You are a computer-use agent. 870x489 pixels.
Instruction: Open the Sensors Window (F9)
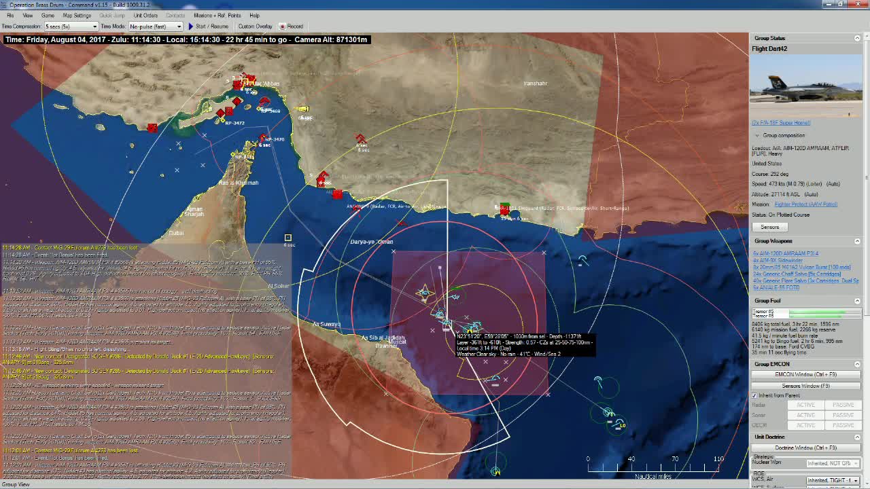805,386
